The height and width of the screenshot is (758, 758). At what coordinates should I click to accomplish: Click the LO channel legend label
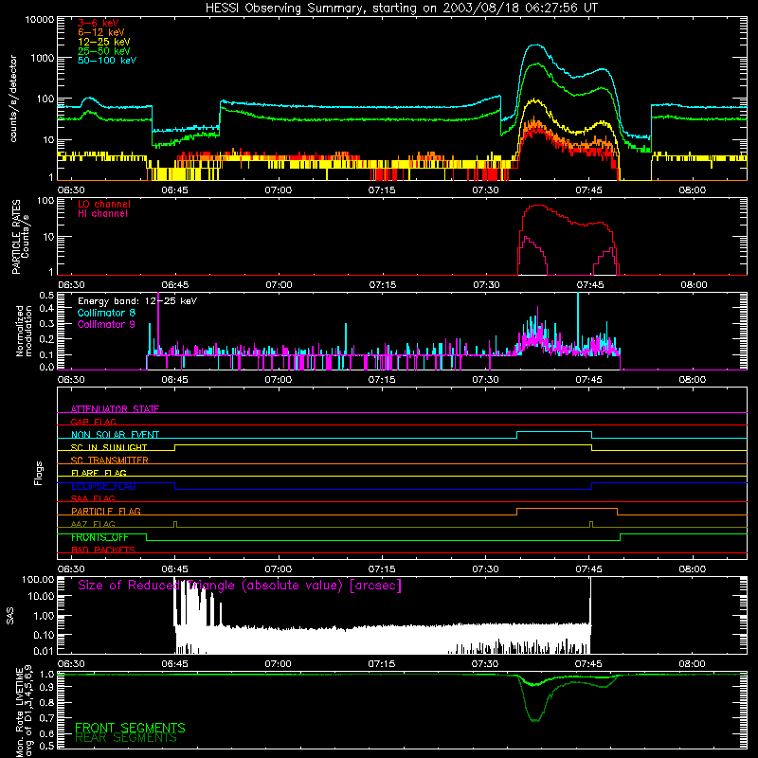pyautogui.click(x=104, y=204)
